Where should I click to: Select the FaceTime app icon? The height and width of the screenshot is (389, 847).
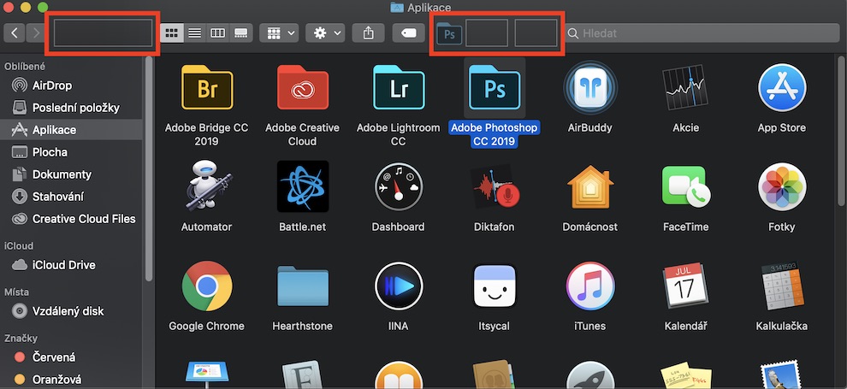[685, 186]
